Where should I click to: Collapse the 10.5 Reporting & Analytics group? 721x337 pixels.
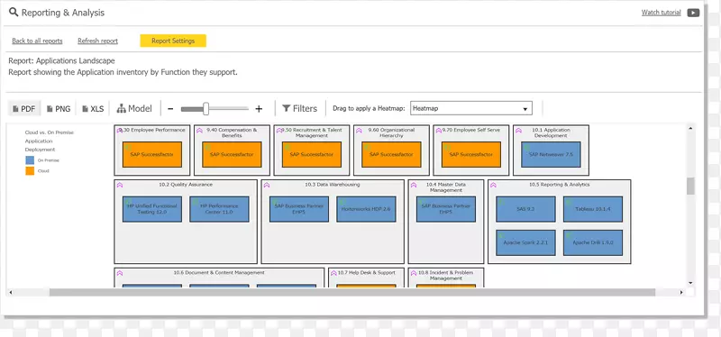point(493,185)
